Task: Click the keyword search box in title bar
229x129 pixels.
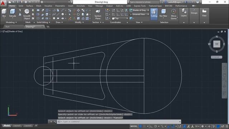Action: [x=144, y=2]
